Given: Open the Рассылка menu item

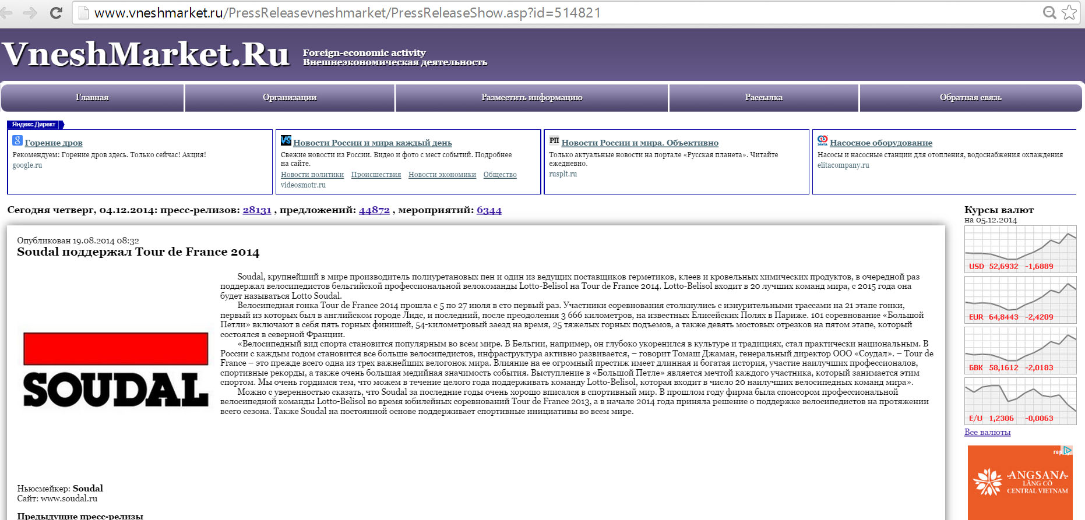Looking at the screenshot, I should pos(763,98).
